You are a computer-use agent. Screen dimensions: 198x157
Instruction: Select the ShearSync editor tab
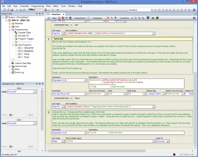point(55,14)
